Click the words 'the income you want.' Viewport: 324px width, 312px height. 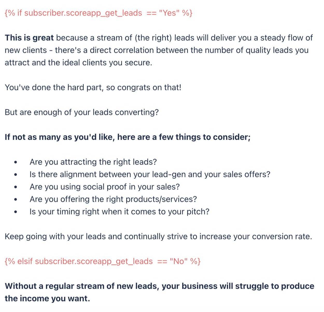coord(47,299)
